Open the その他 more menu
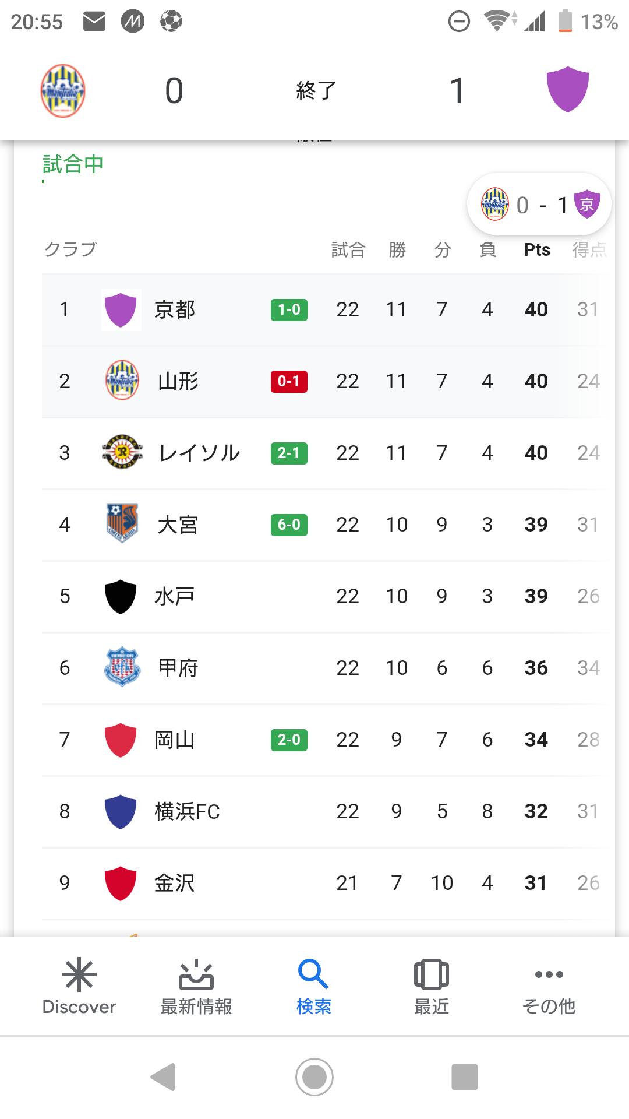The image size is (629, 1119). pyautogui.click(x=549, y=986)
